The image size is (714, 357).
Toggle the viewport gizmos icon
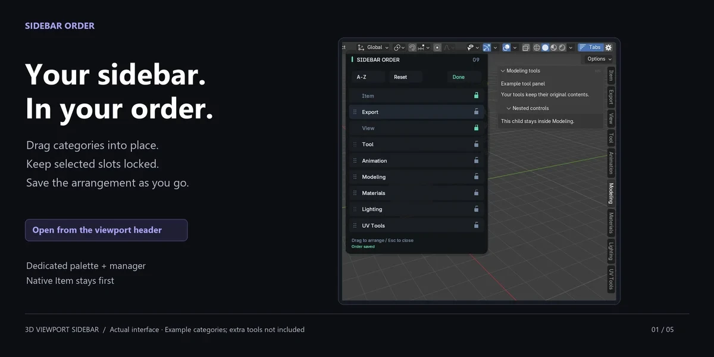point(487,48)
